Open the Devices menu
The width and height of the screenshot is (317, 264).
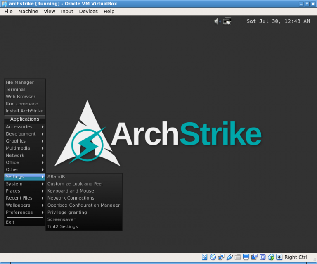tap(88, 11)
